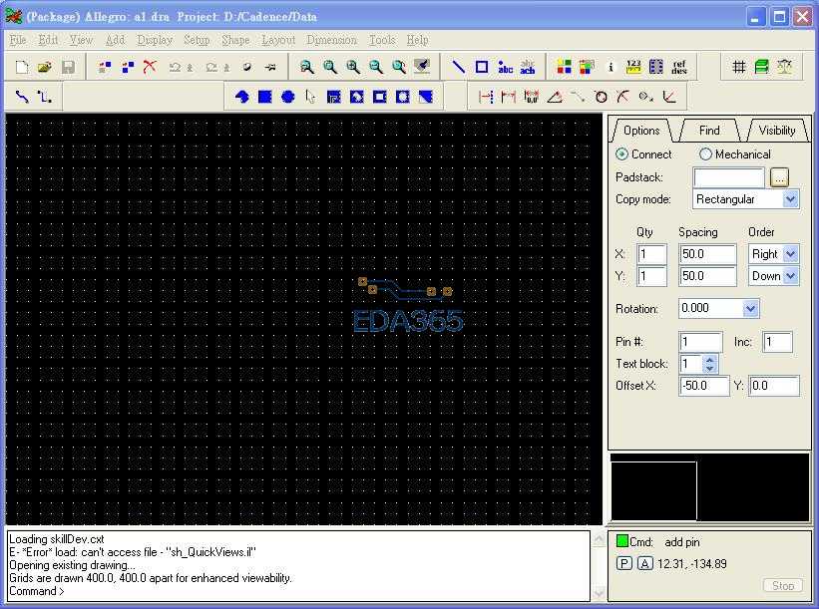
Task: Click the Zoom Points magnifier icon
Action: [306, 67]
